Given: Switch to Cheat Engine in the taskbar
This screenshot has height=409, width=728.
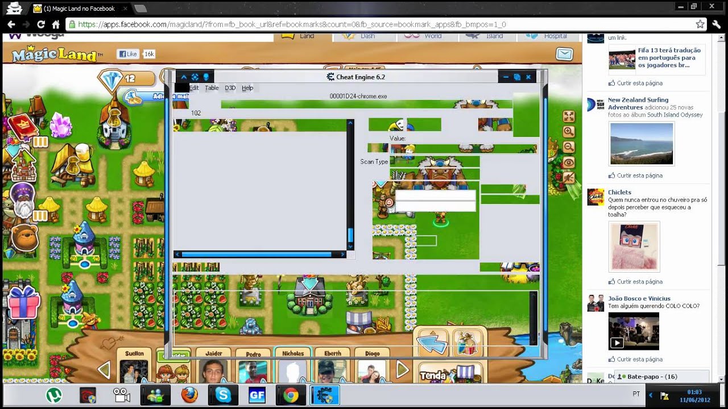Looking at the screenshot, I should coord(325,395).
